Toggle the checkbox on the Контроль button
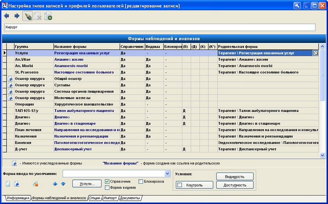Viewport: 328px width, 204px height. tap(179, 185)
